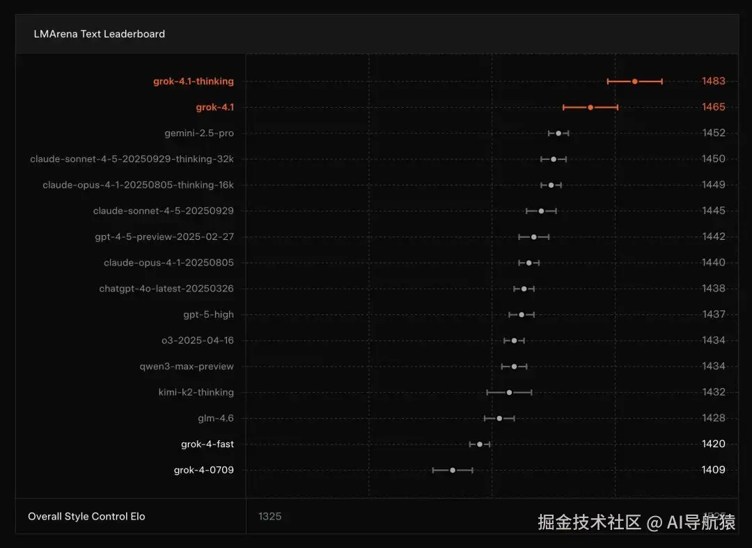Select the claude-sonnet-4-5-20250929 label
Viewport: 752px width, 548px height.
[x=164, y=211]
